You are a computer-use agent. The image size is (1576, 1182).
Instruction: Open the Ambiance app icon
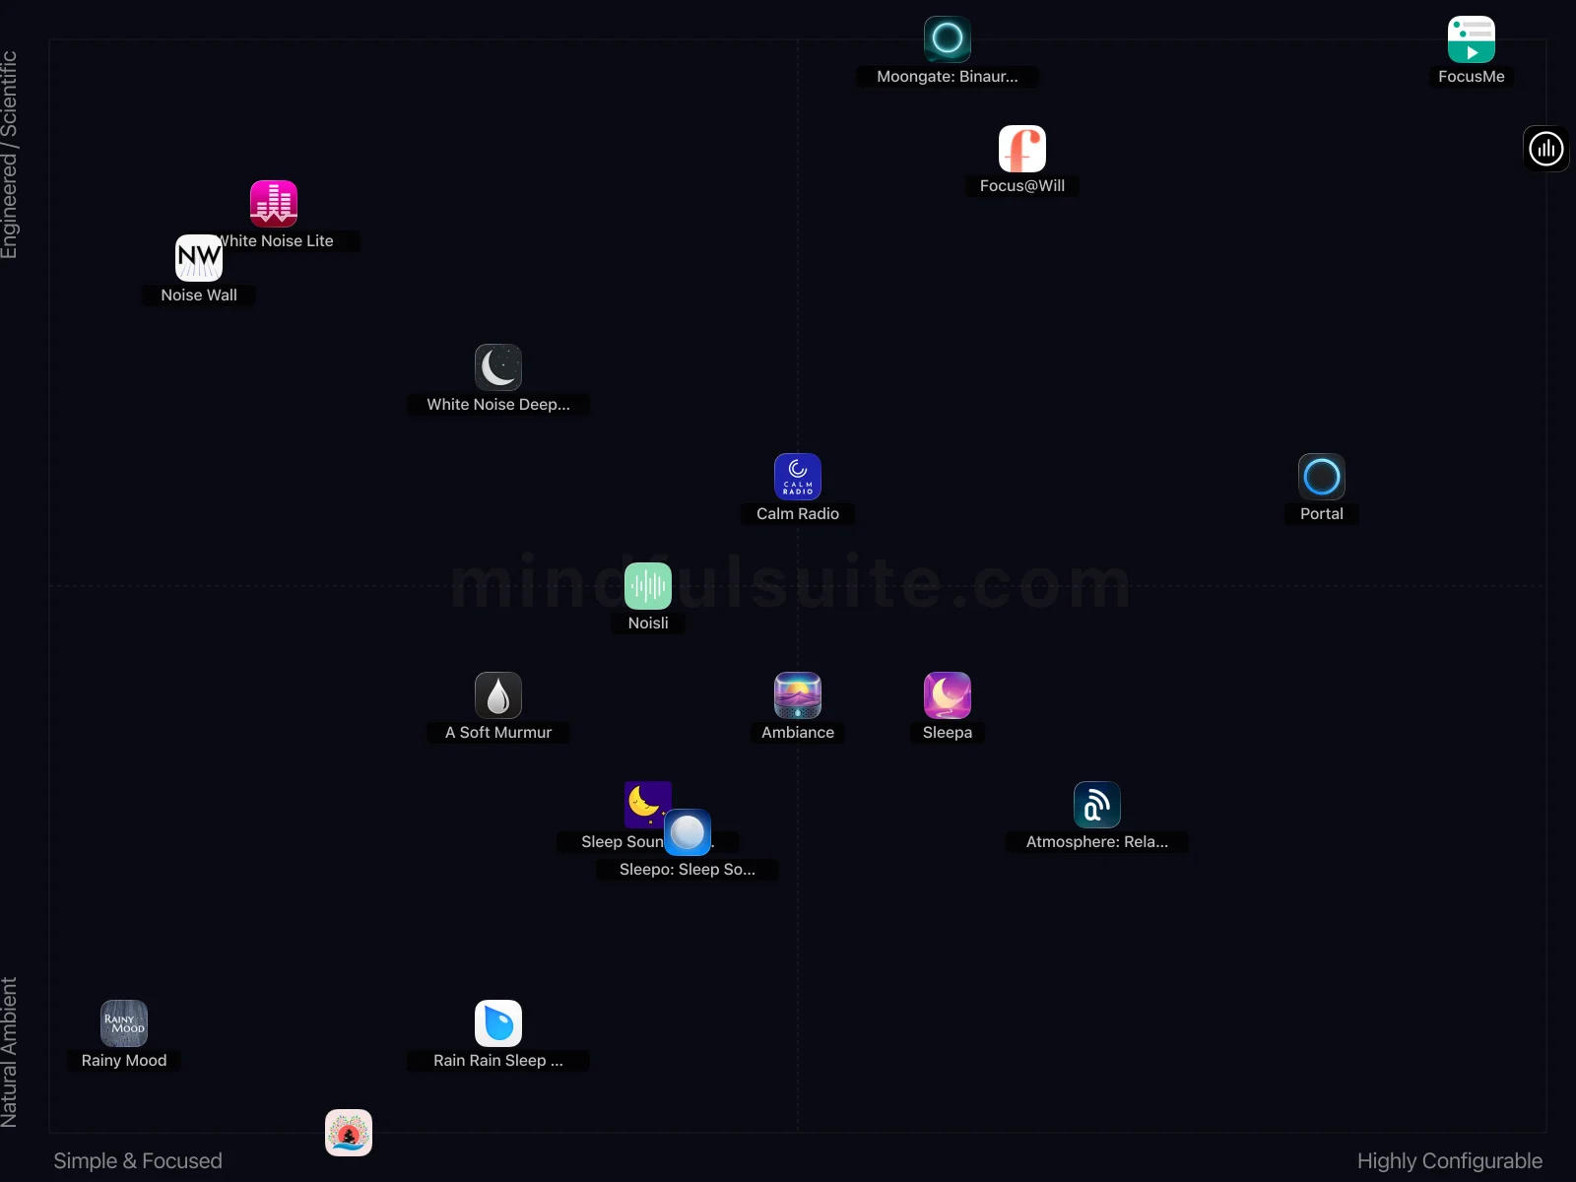point(798,695)
